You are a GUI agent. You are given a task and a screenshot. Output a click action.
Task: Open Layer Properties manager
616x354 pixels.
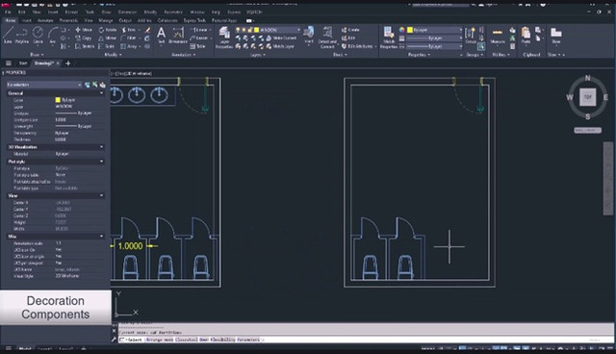click(224, 38)
